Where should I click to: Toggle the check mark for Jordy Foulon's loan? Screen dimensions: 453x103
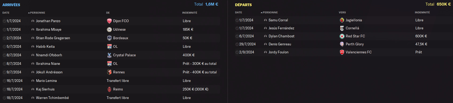click(237, 52)
